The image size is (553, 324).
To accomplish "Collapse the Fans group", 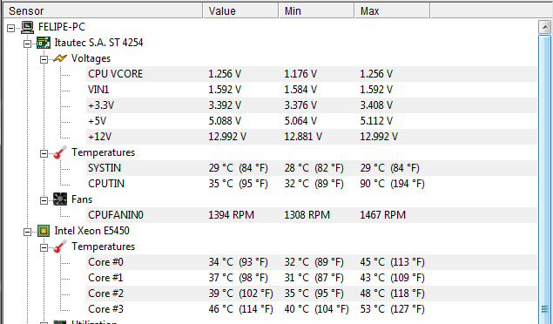I will (x=44, y=200).
